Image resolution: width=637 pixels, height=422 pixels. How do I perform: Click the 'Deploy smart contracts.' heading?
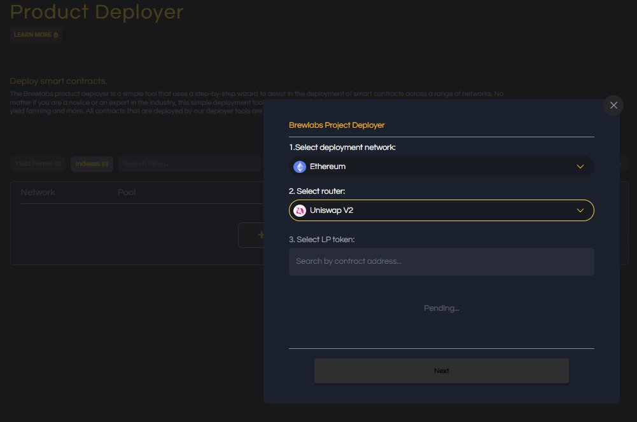pyautogui.click(x=59, y=81)
